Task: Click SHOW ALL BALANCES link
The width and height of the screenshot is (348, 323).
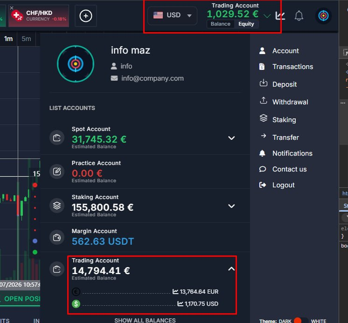Action: 145,320
